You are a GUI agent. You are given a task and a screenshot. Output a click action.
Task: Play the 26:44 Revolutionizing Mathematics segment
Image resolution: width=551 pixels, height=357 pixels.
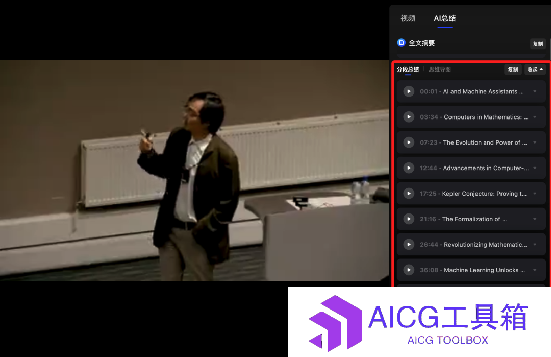[409, 245]
